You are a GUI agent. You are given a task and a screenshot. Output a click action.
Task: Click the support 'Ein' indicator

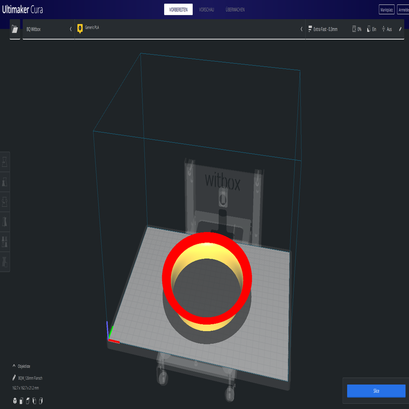371,29
